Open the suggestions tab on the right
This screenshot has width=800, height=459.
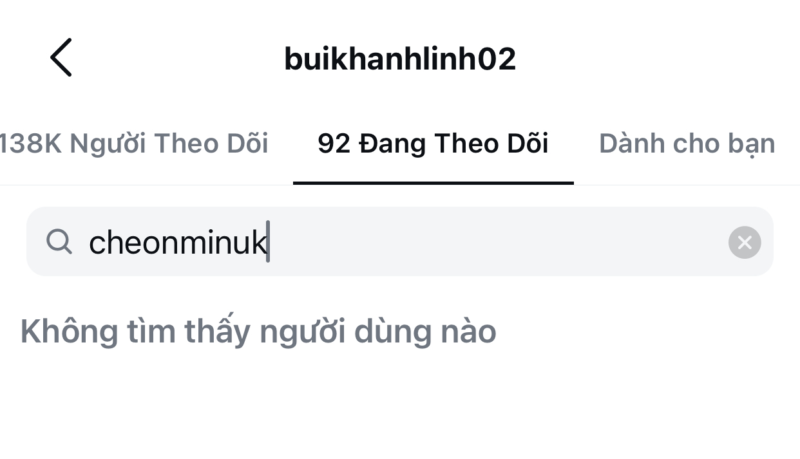(687, 143)
